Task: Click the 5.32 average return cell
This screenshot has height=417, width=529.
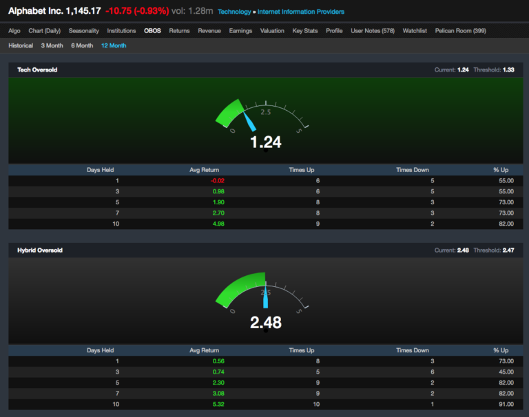Action: (x=218, y=404)
